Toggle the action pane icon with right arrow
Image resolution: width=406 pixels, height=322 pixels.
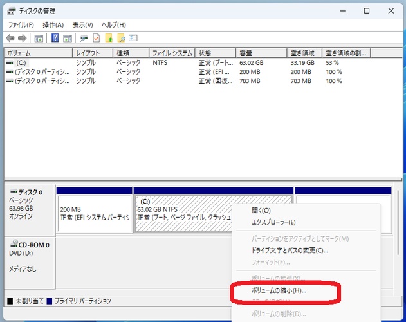(68, 39)
